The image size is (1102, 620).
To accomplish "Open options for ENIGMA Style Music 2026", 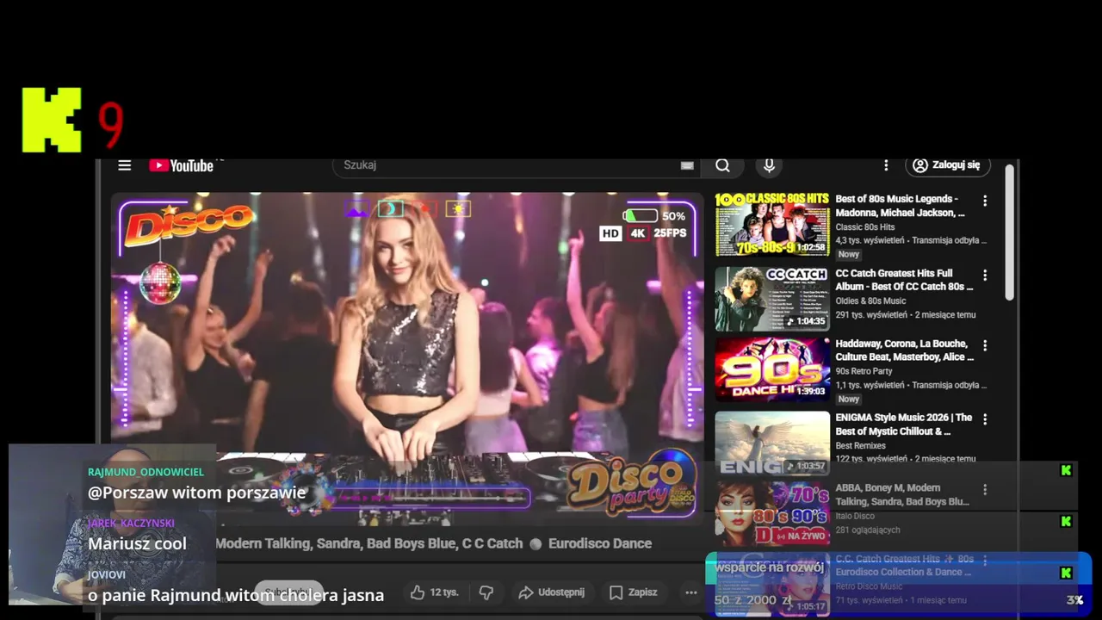I will coord(985,419).
